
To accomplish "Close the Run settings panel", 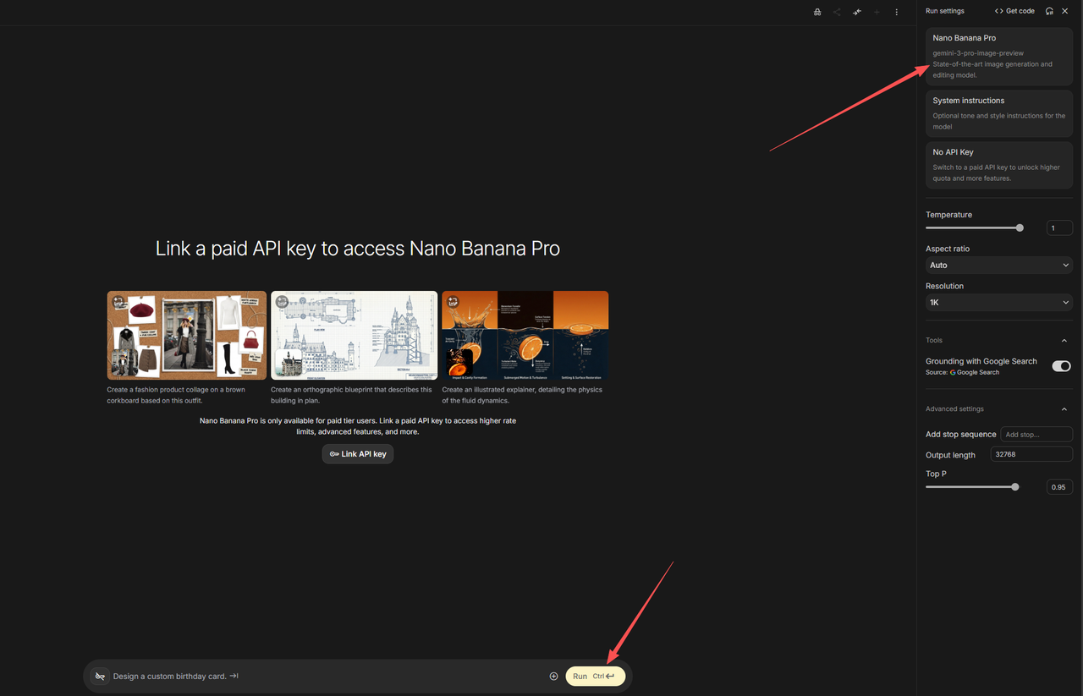I will (1065, 11).
